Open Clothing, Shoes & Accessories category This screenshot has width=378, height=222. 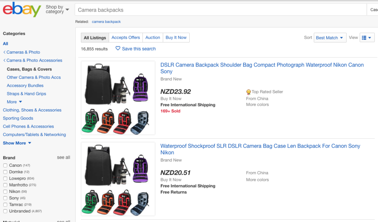coord(32,110)
